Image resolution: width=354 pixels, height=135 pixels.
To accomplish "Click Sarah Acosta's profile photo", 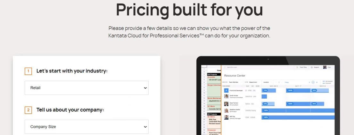I will tap(226, 96).
